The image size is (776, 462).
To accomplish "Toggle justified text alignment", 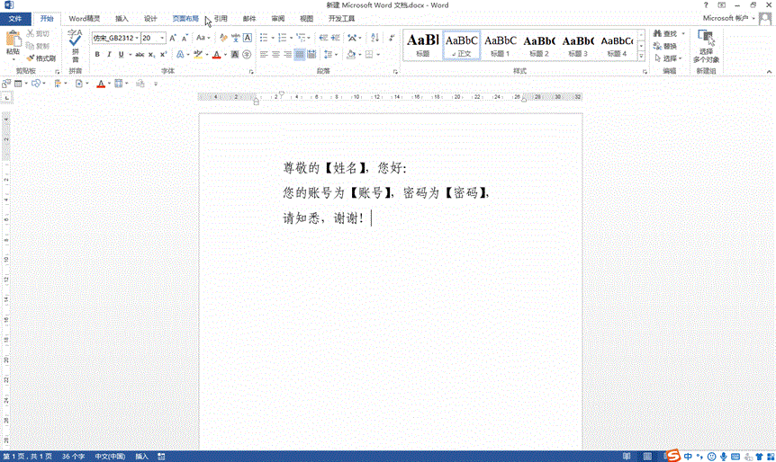I will (300, 55).
